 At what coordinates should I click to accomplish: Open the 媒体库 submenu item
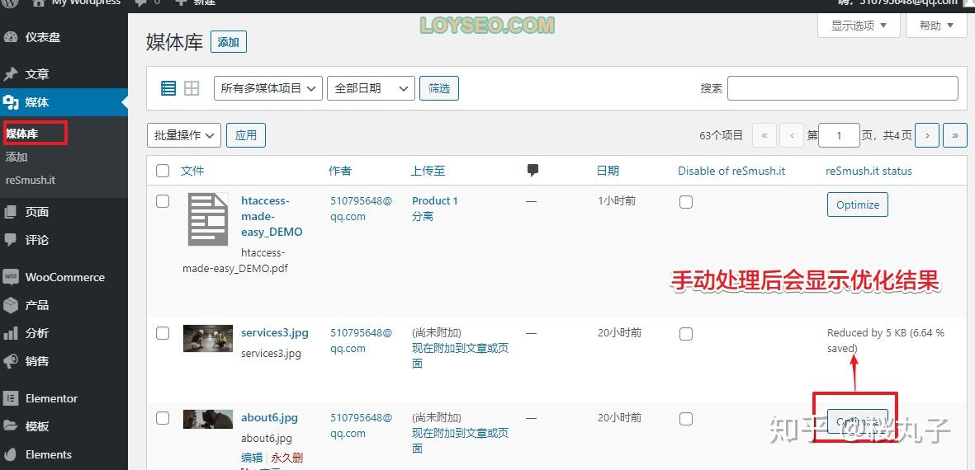click(21, 134)
